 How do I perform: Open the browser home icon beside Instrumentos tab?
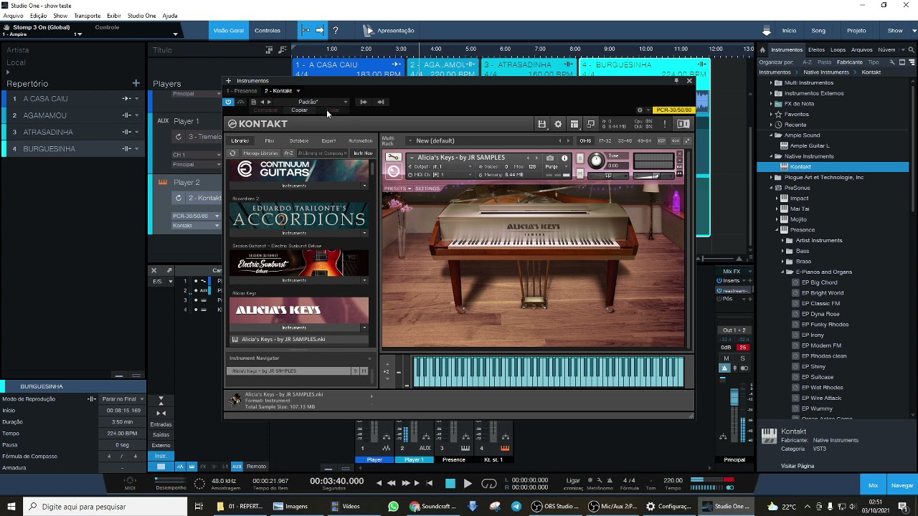tap(762, 49)
